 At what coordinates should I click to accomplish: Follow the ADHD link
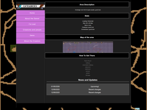pyautogui.click(x=88, y=73)
